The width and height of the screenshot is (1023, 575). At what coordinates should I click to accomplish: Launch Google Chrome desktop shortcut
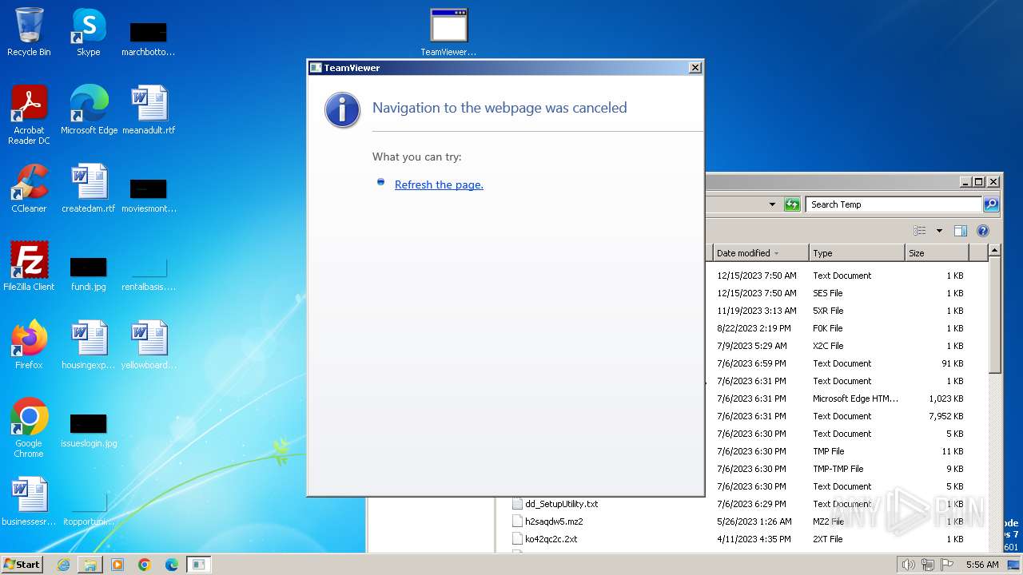tap(30, 428)
